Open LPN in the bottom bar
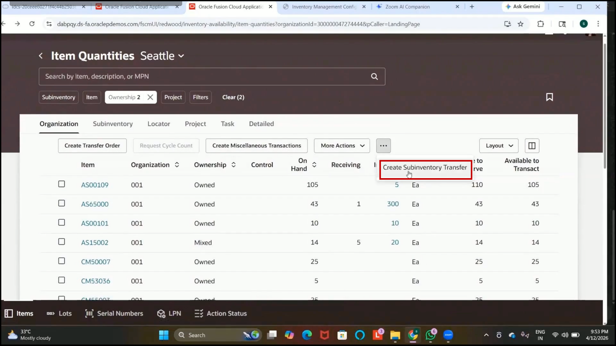The width and height of the screenshot is (616, 346). pos(169,313)
